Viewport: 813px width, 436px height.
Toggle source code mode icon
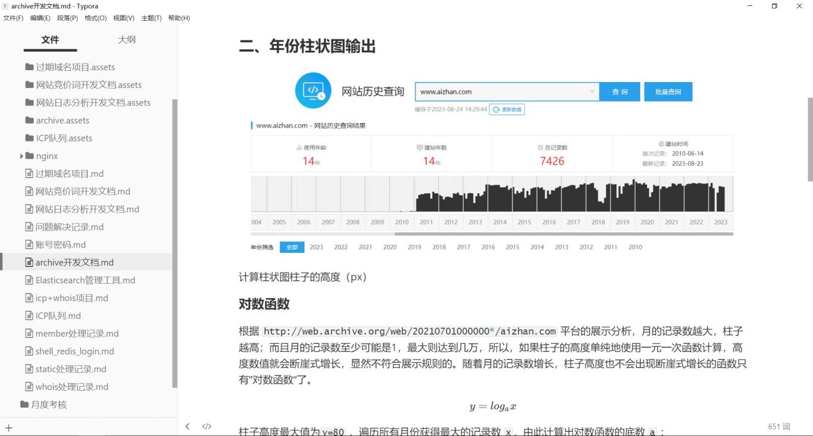(207, 426)
